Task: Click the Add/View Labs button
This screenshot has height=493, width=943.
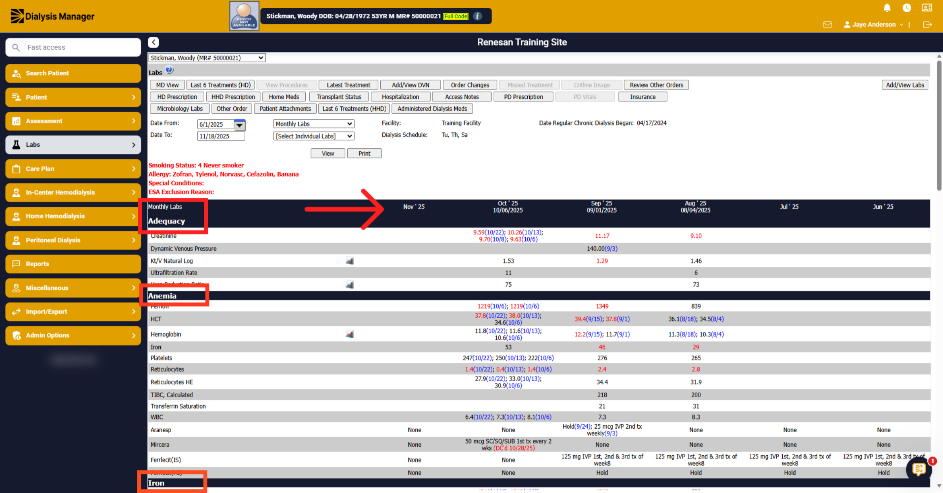Action: click(x=905, y=85)
